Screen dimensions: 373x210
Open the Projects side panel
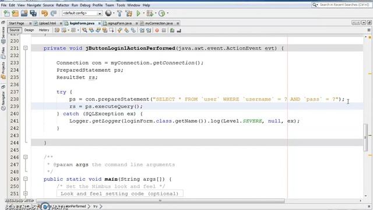pos(3,70)
